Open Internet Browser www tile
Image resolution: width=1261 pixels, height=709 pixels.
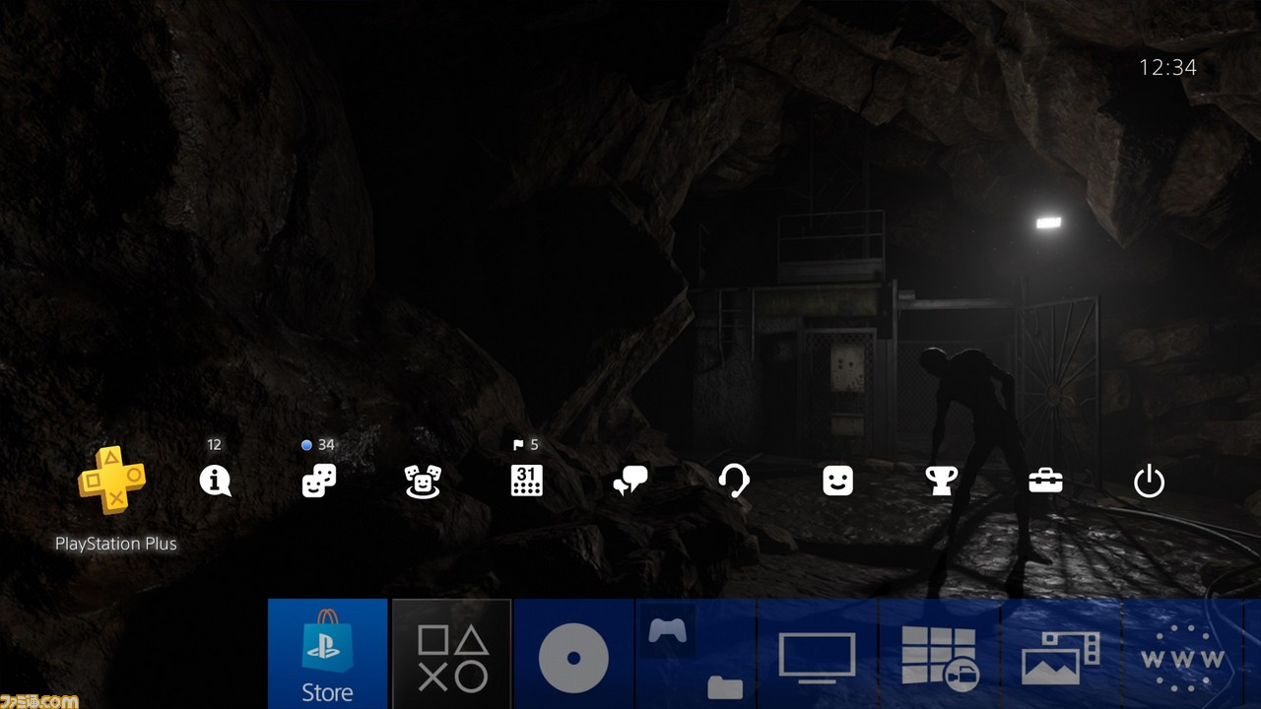point(1182,654)
